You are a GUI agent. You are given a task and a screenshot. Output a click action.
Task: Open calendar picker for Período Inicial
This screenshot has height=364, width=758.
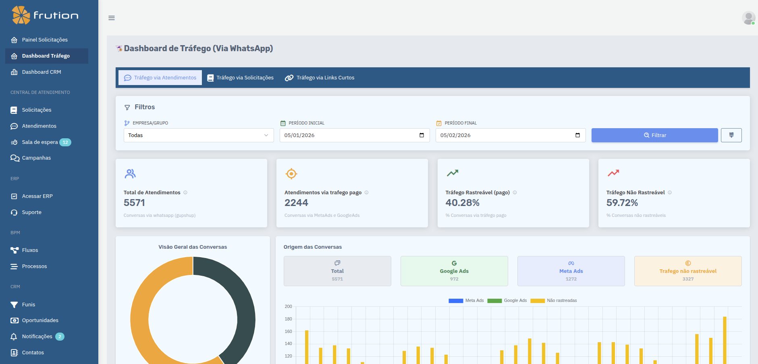(422, 135)
